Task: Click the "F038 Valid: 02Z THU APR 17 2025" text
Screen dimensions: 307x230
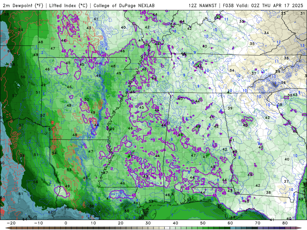Action: 263,5
